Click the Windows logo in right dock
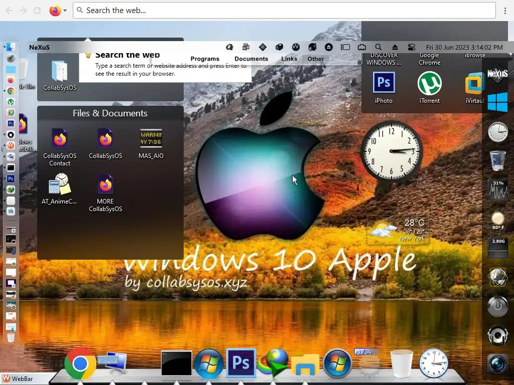Viewport: 514px width, 385px height. click(x=497, y=102)
